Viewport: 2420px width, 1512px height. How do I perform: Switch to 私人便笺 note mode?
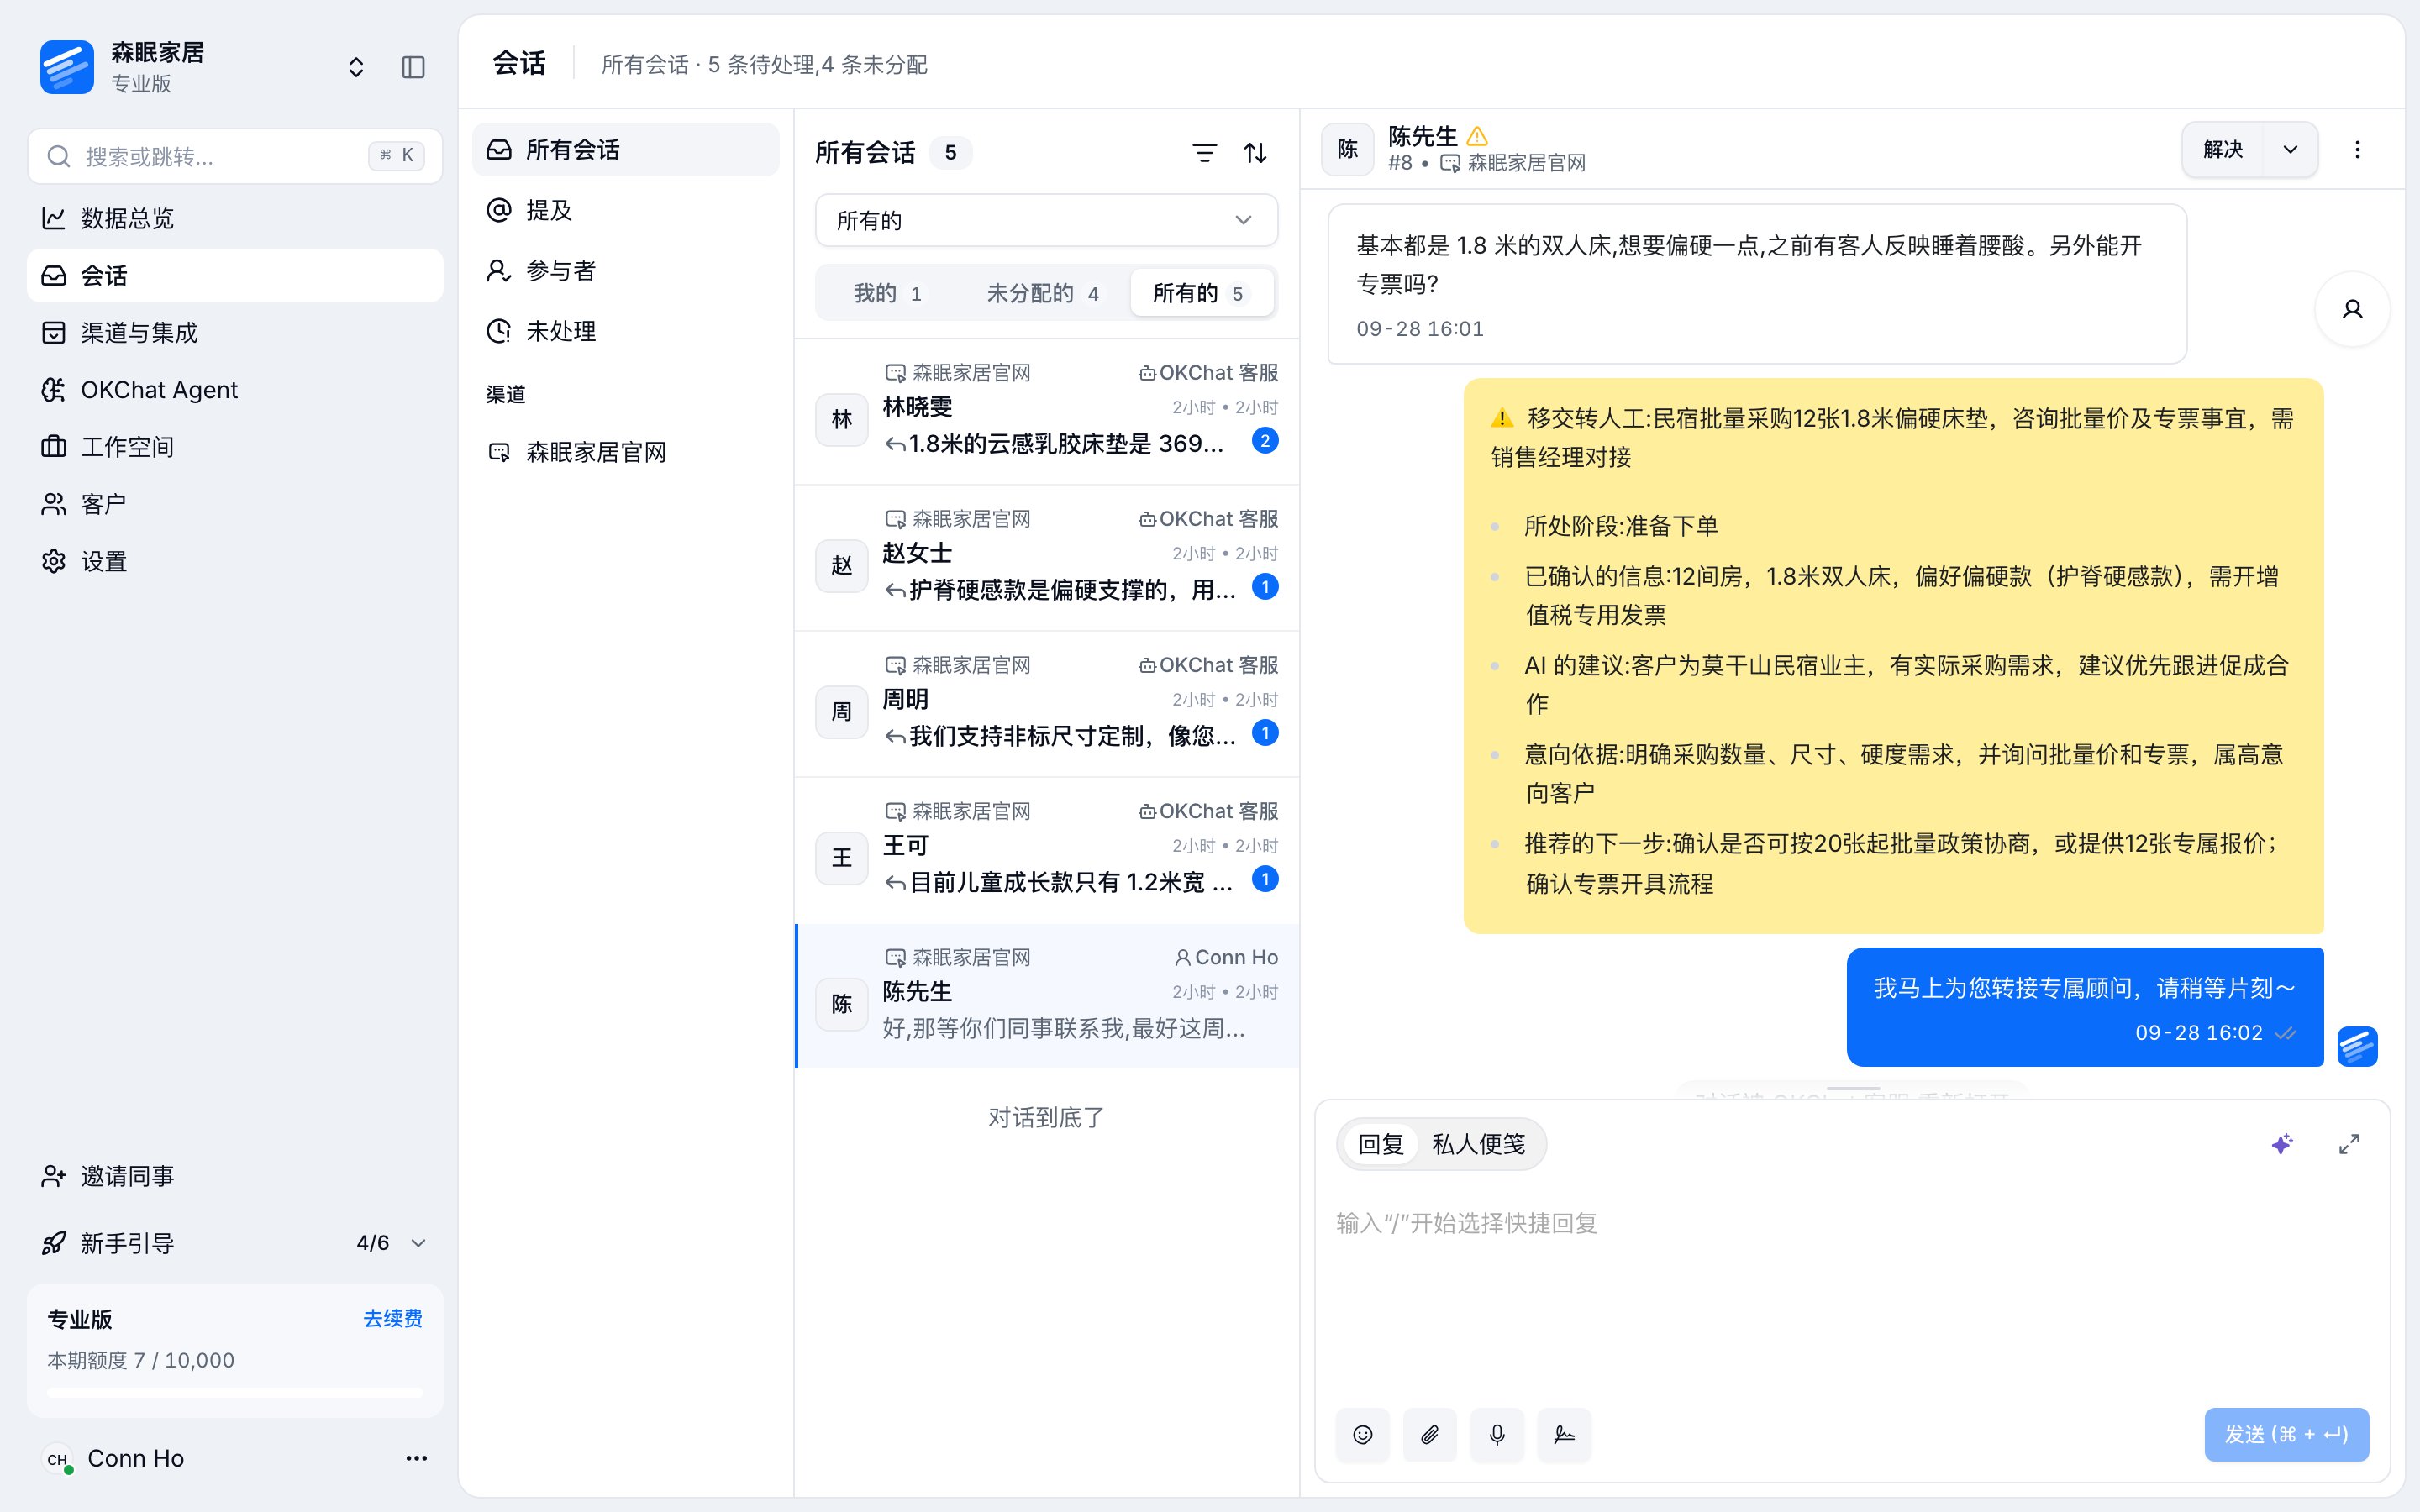pos(1478,1144)
